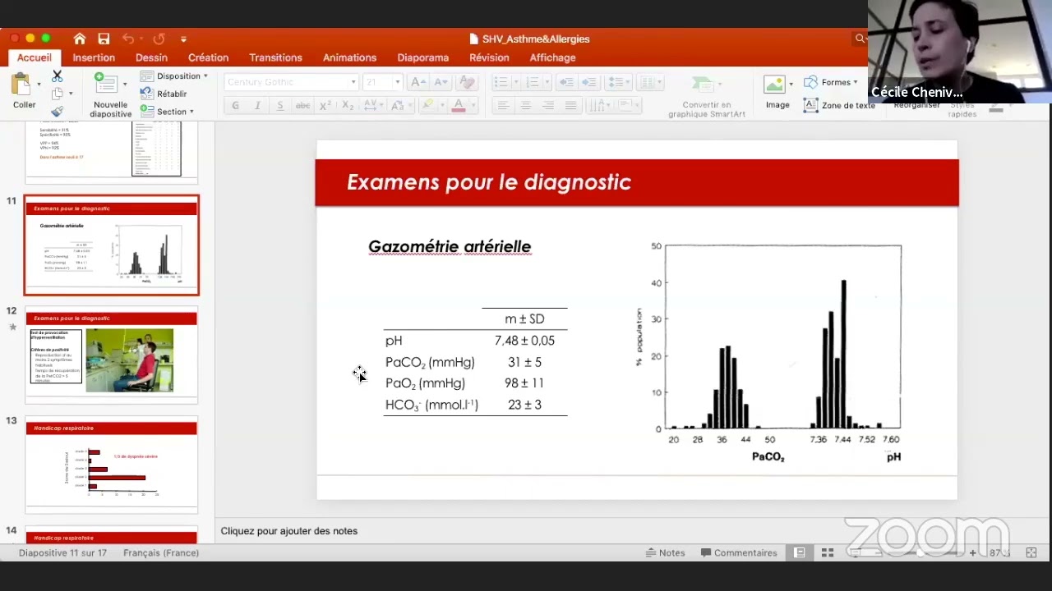Expand the copy options arrow
This screenshot has width=1052, height=591.
[x=71, y=94]
